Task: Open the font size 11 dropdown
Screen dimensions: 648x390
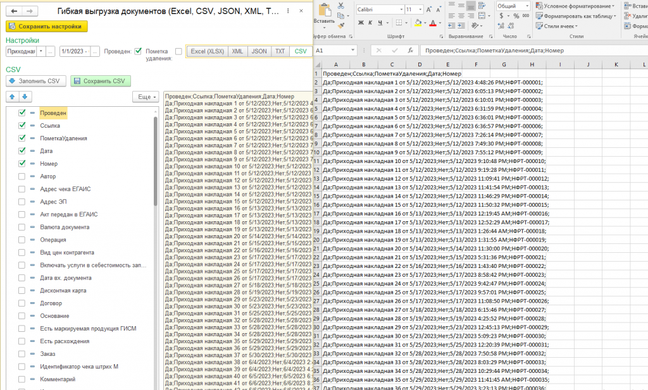Action: point(420,9)
